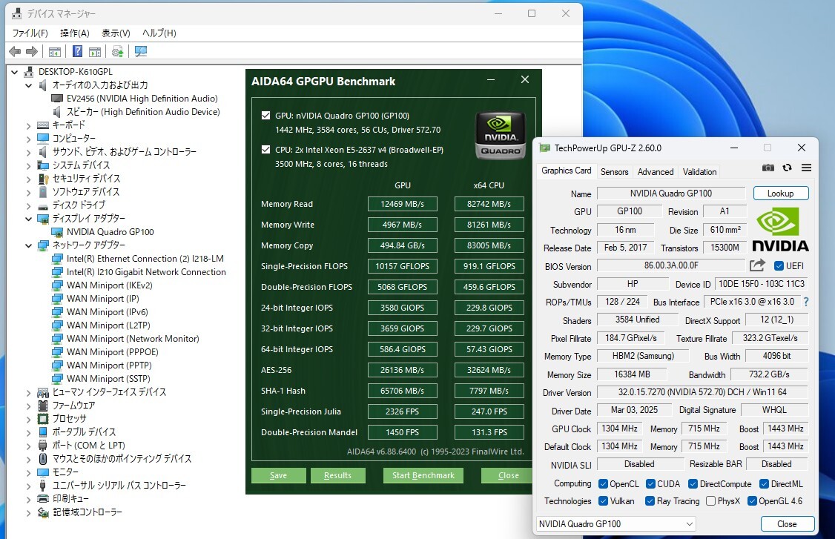
Task: Click the BIOS share/export icon in GPU-Z
Action: coord(757,265)
